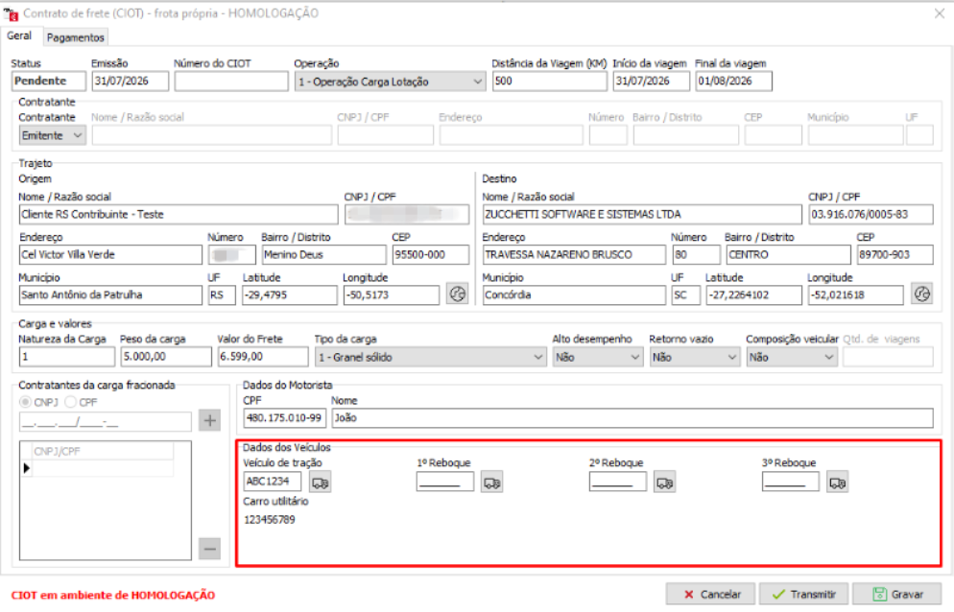
Task: Click the Cancelar button
Action: (710, 595)
